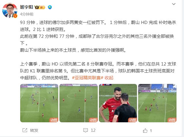
Task: Open the fourth stadium match GIF thumbnail
Action: [157, 103]
